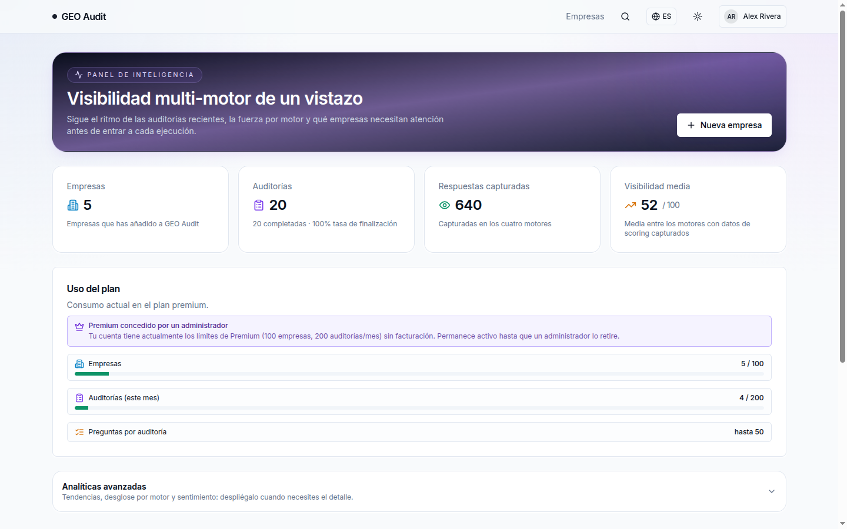The height and width of the screenshot is (529, 847).
Task: Click the 'Visibilidad media' card label
Action: coord(657,186)
